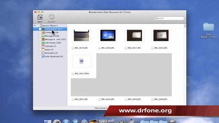219x123 pixels.
Task: Tick the Reminders checkbox
Action: pos(40,53)
